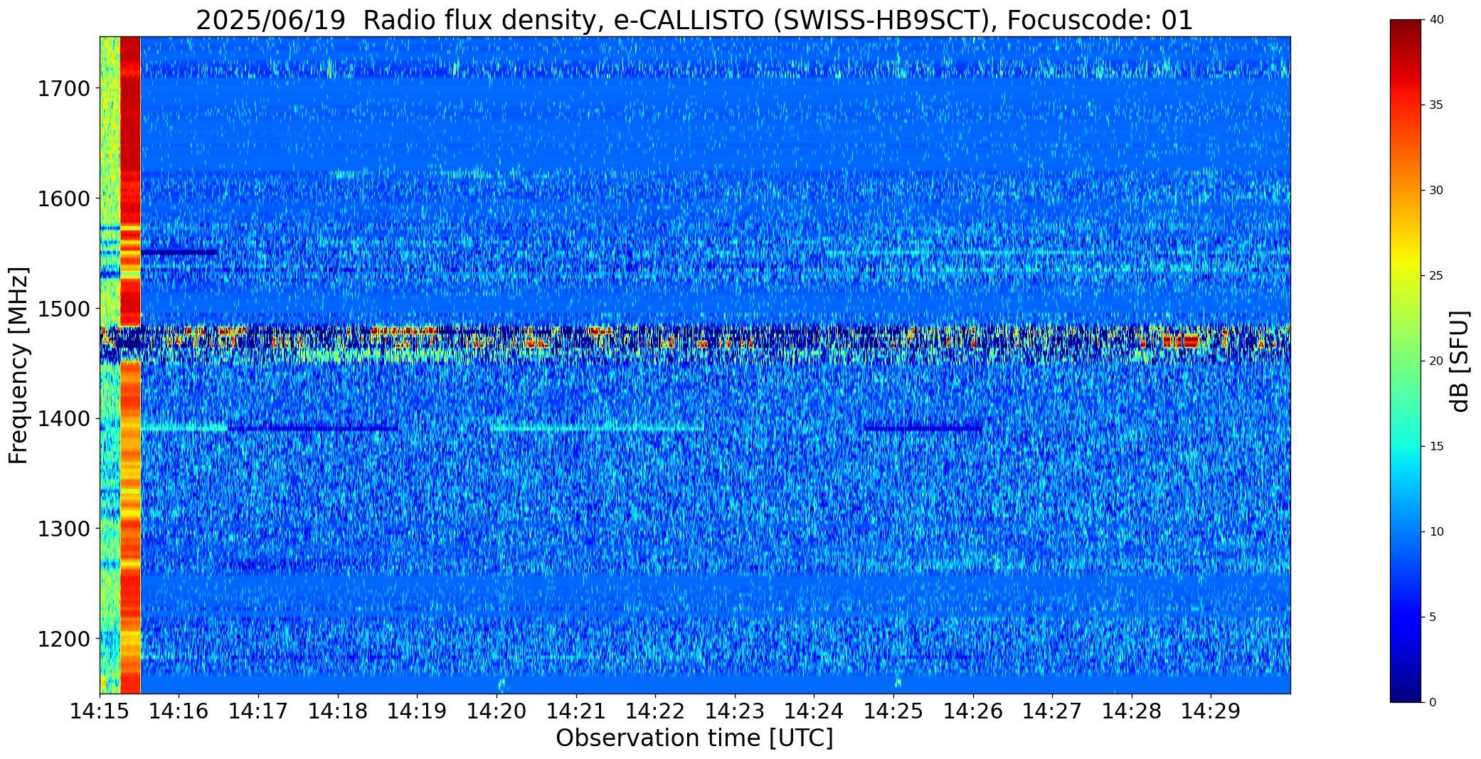Viewport: 1481px width, 759px height.
Task: Click the 1500 frequency tick label
Action: tap(63, 309)
